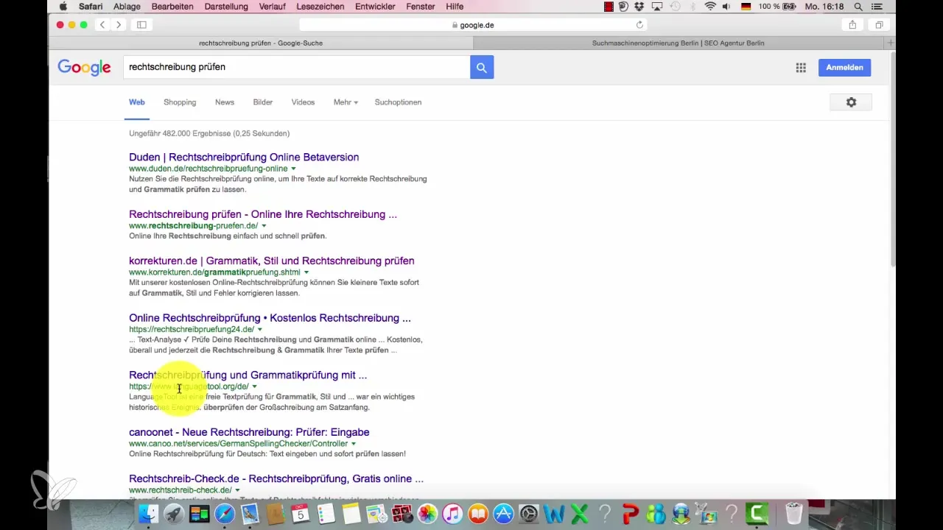943x530 pixels.
Task: Select the Shopping search tab
Action: (180, 102)
